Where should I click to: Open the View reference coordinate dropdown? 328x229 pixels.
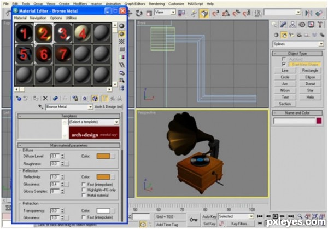point(173,12)
